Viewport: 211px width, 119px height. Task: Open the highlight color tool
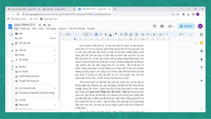pos(115,34)
